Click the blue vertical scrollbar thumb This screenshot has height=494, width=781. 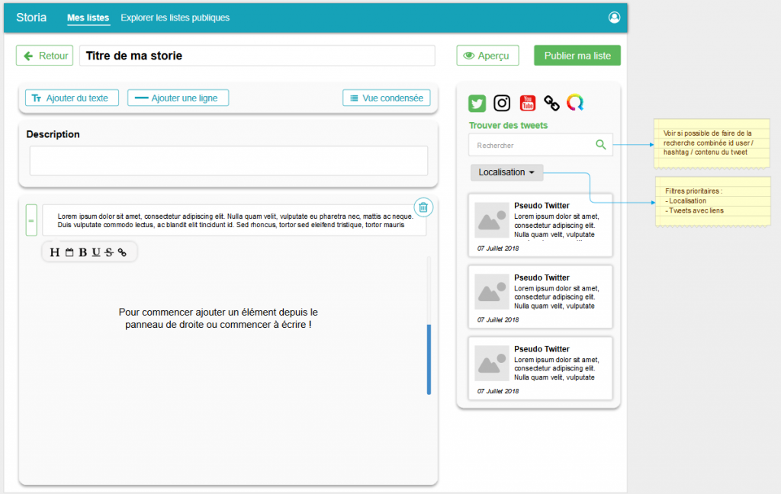click(x=429, y=359)
